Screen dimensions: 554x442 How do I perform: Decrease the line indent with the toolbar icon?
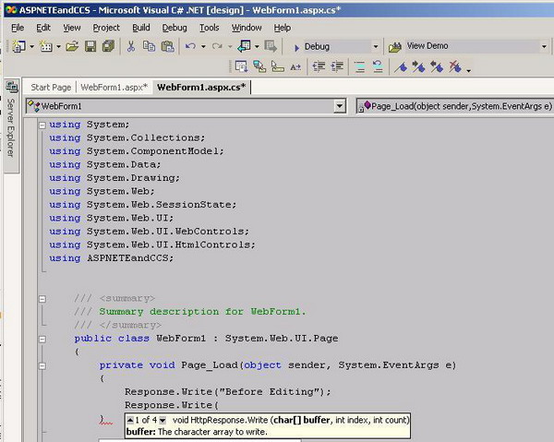[x=319, y=66]
